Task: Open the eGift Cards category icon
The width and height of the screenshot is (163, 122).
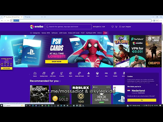Action: pos(53,74)
